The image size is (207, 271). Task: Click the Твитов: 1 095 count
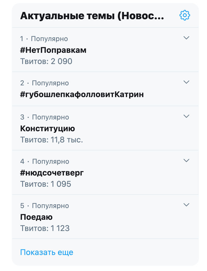[46, 184]
